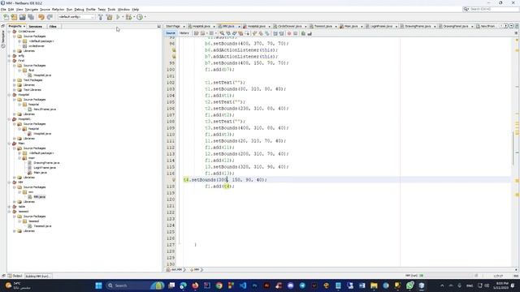The image size is (520, 292).
Task: Click the Profile Project toolbar icon
Action: [140, 17]
